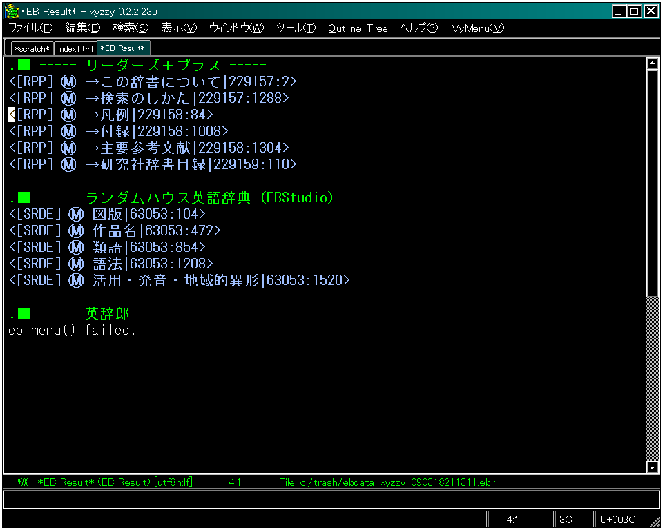
Task: Click the xyzzy application icon in title bar
Action: click(x=12, y=11)
